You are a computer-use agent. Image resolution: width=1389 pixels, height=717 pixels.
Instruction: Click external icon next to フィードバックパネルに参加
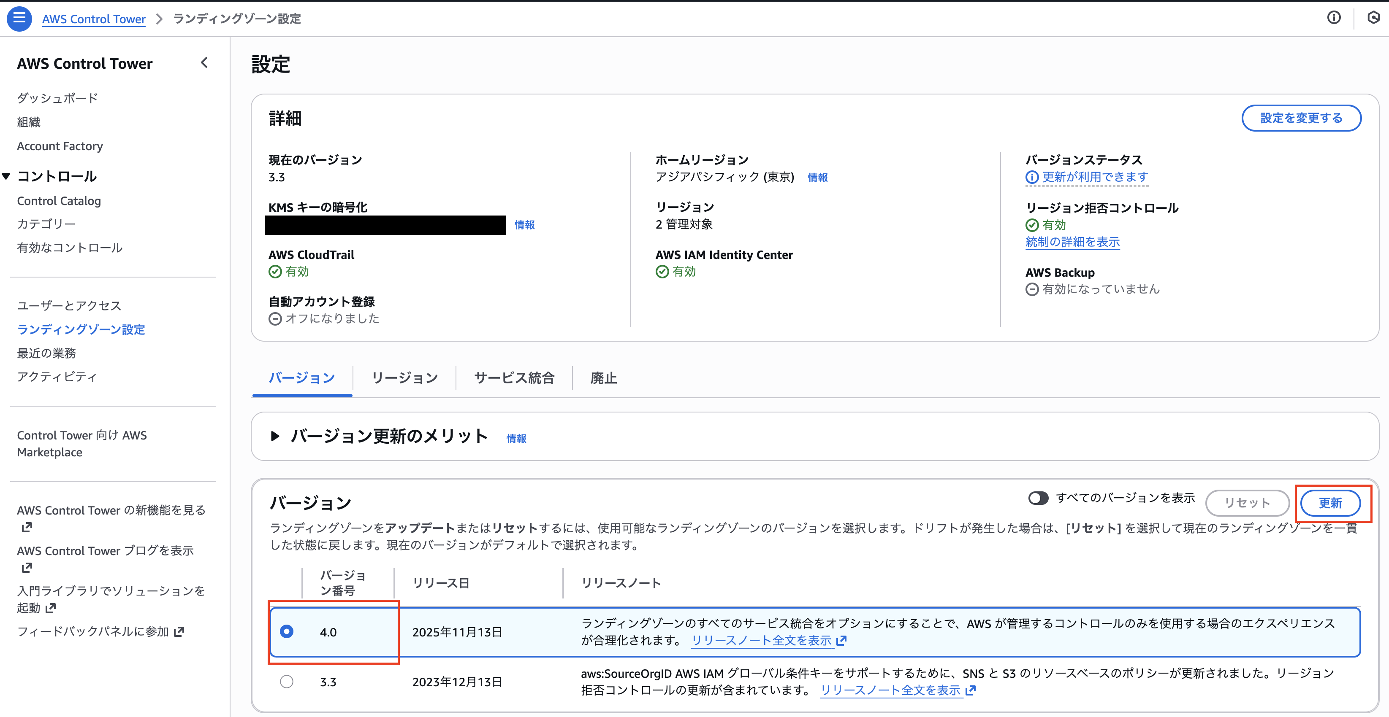pyautogui.click(x=179, y=631)
